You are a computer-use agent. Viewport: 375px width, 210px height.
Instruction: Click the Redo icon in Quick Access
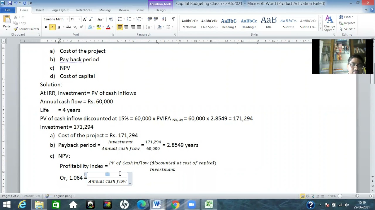[x=25, y=3]
